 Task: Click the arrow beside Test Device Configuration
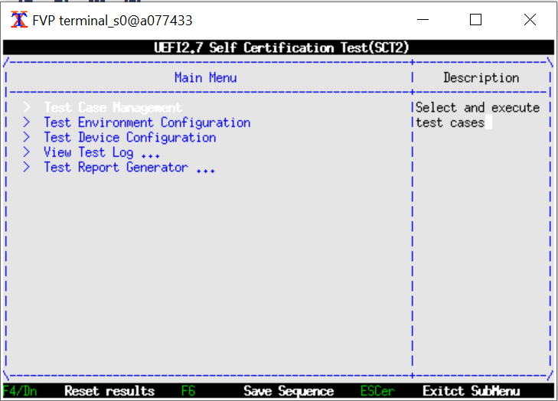(x=27, y=137)
